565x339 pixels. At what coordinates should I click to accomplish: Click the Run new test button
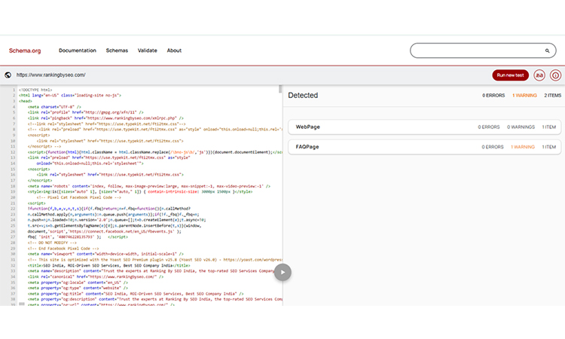point(510,75)
